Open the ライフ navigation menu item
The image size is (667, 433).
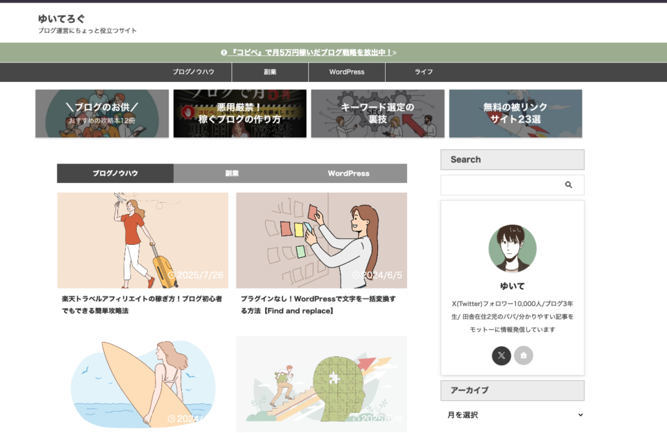[423, 72]
